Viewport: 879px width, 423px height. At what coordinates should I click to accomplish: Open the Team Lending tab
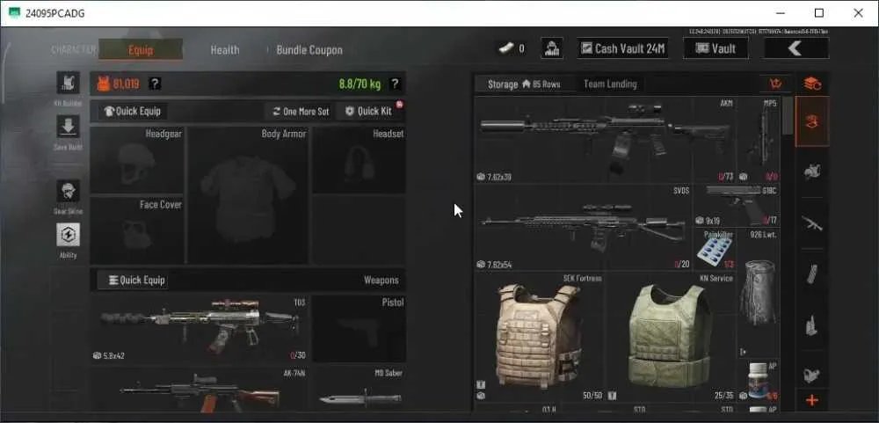[x=610, y=84]
